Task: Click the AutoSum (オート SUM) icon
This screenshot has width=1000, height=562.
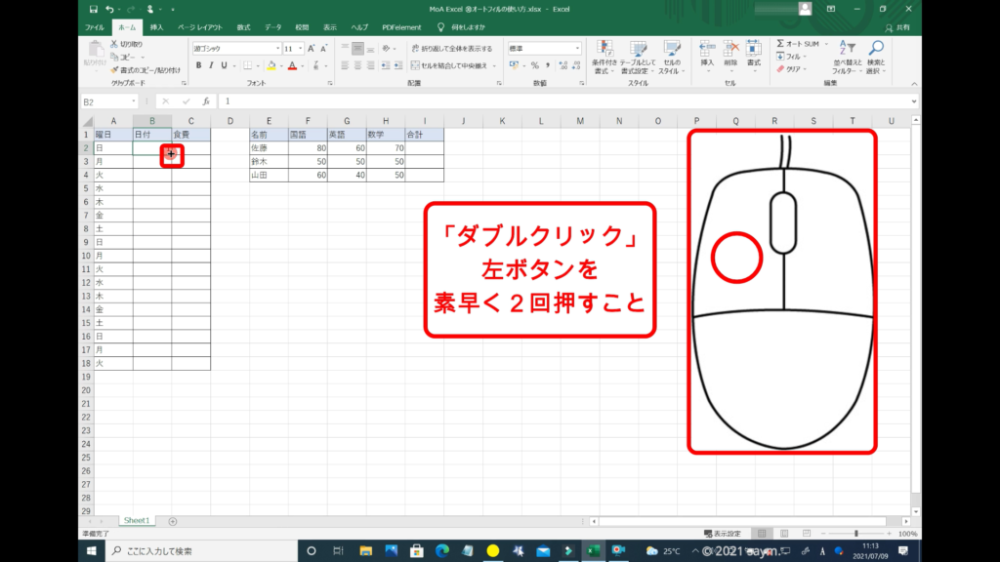Action: [781, 44]
